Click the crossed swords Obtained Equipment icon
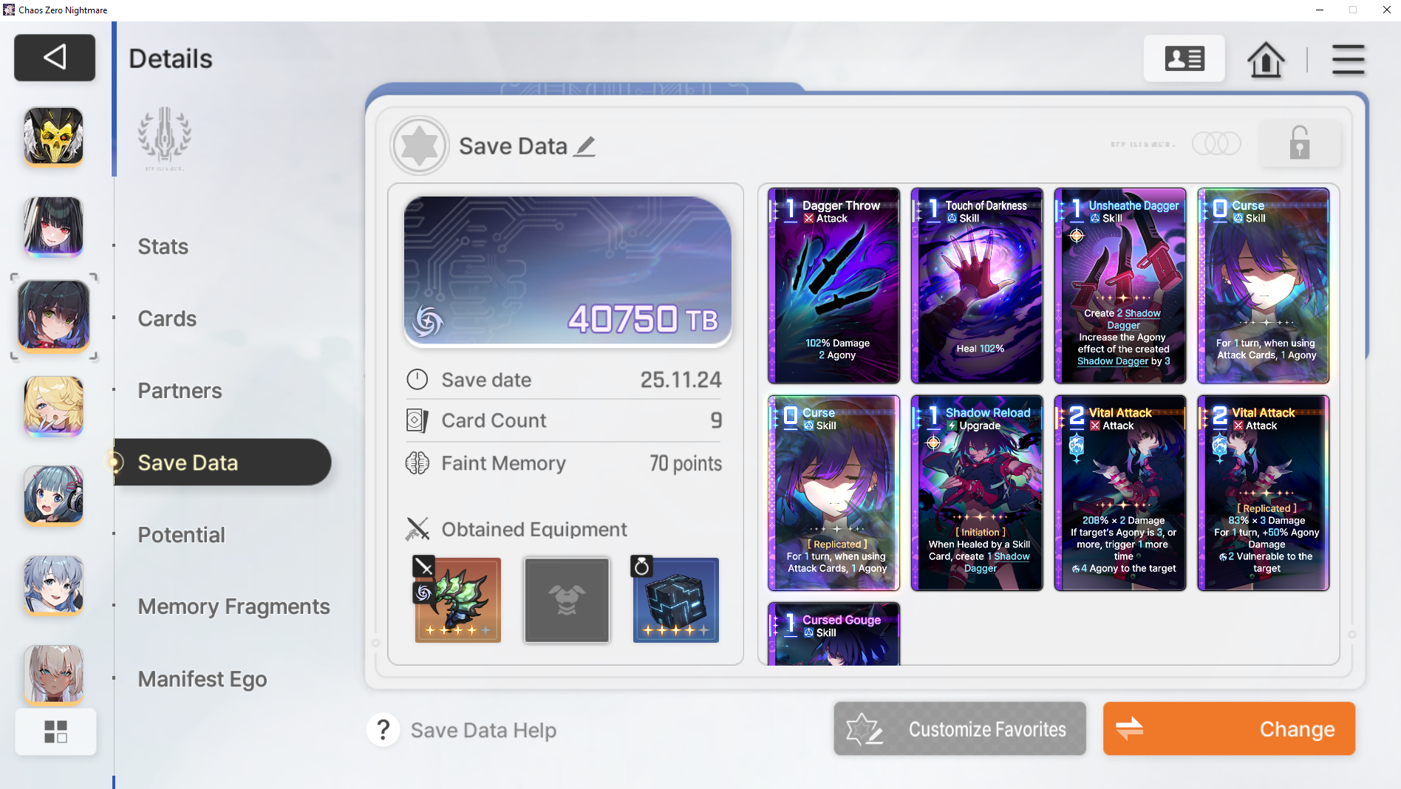 [x=417, y=529]
